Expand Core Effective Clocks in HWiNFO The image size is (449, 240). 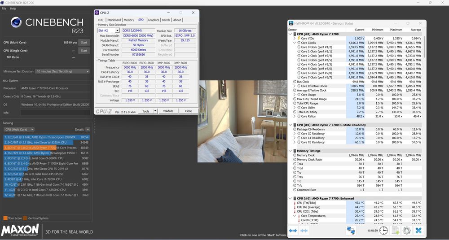point(295,86)
